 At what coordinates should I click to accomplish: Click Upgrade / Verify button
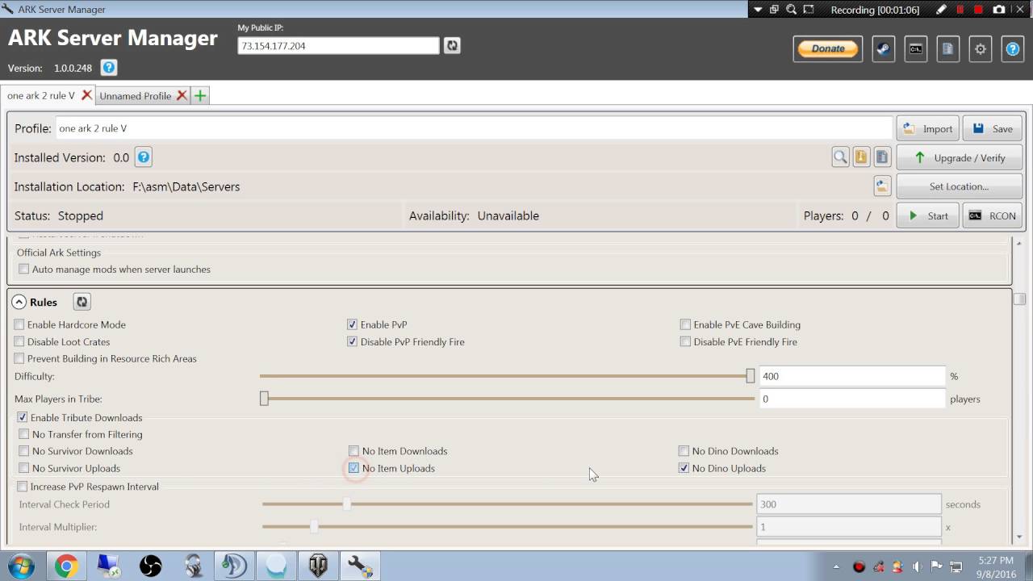960,157
